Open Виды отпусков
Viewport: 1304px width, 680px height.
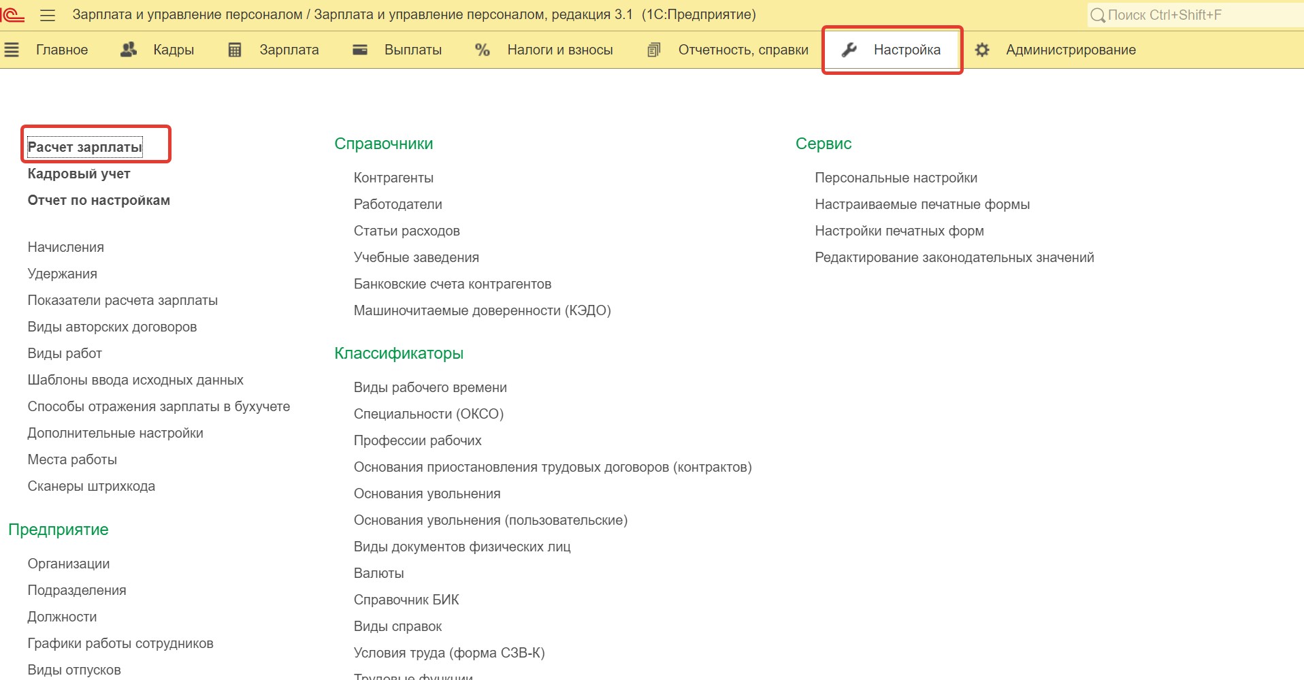(74, 670)
